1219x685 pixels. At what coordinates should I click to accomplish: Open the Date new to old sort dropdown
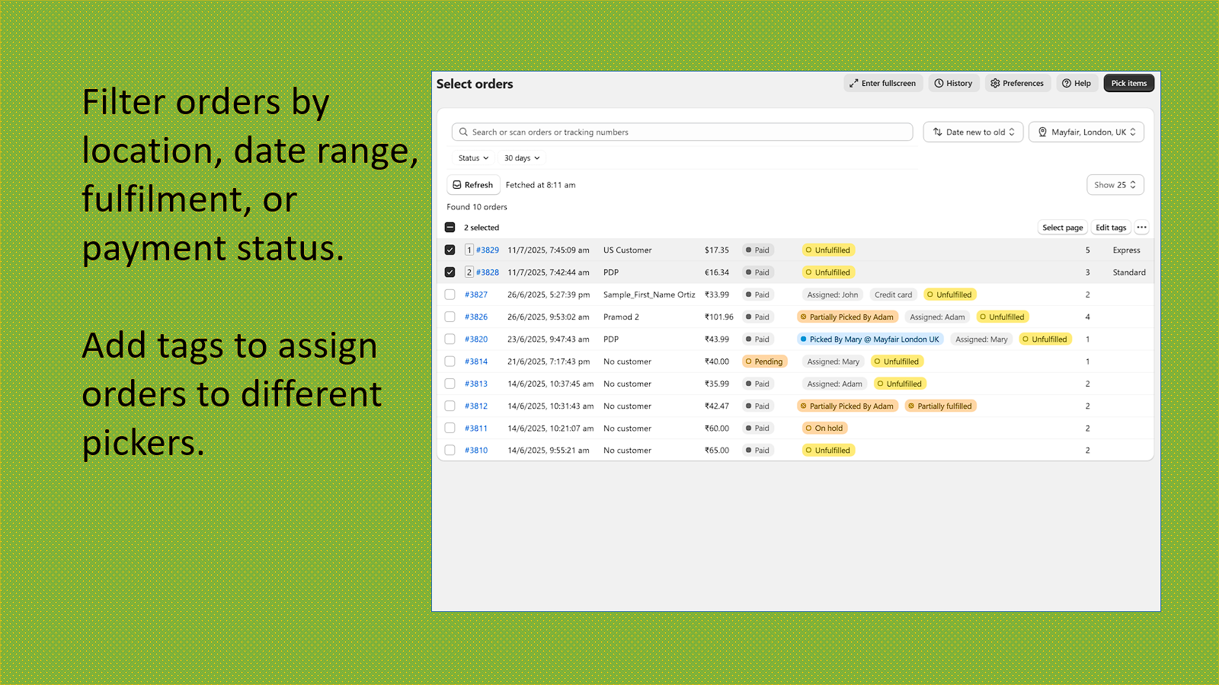pos(974,132)
